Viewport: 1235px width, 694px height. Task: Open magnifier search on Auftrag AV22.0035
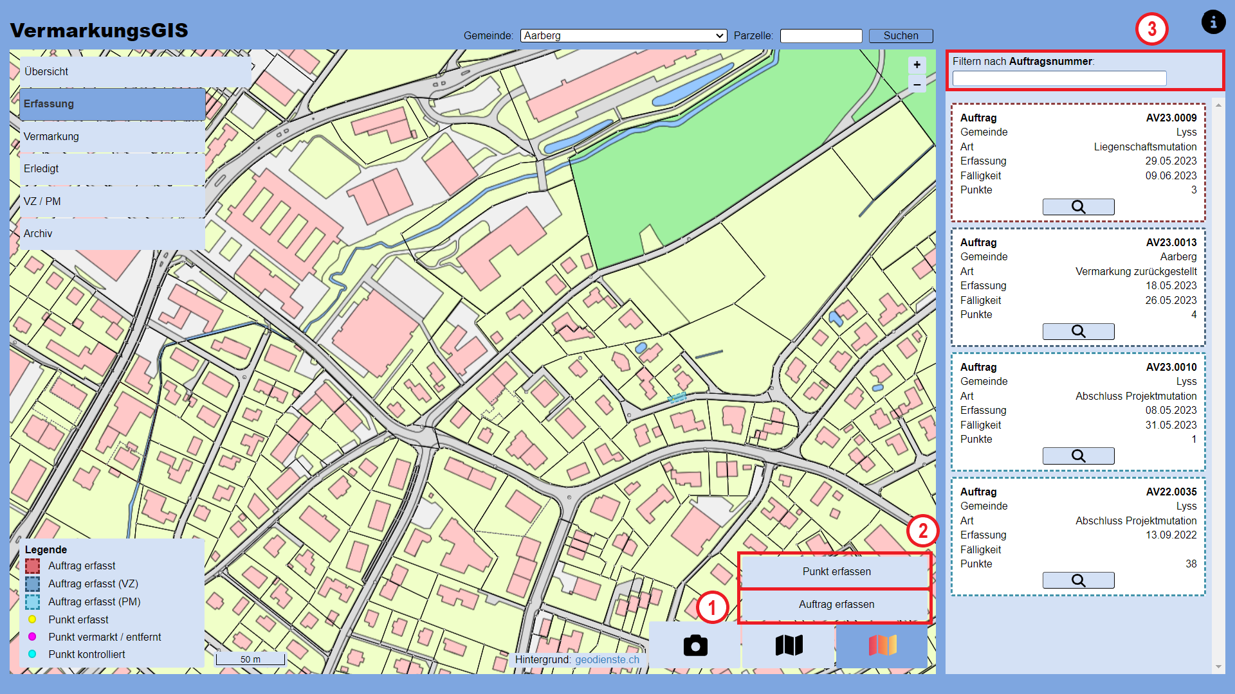tap(1078, 580)
